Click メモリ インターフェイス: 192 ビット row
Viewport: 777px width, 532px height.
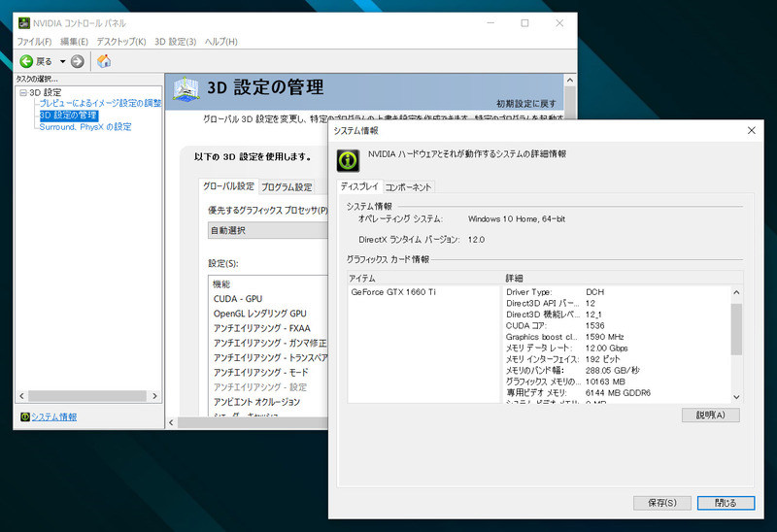pyautogui.click(x=617, y=359)
